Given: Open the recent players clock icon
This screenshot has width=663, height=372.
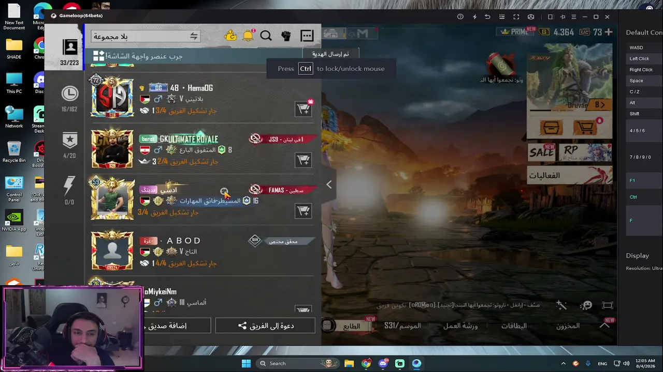Looking at the screenshot, I should click(x=69, y=94).
